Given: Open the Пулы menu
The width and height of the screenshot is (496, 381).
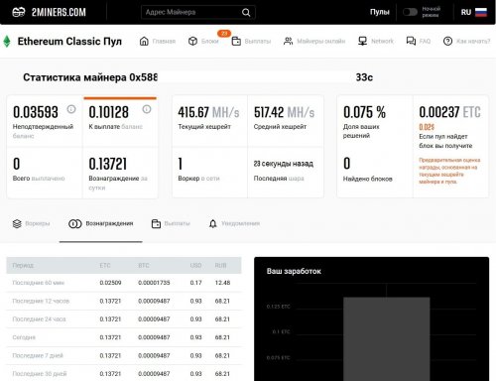Looking at the screenshot, I should coord(380,12).
